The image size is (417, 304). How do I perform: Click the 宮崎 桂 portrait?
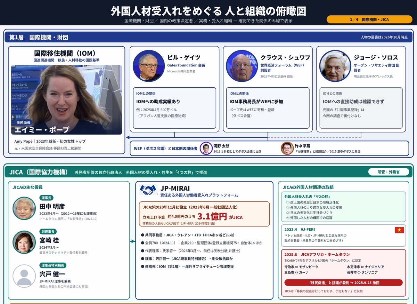click(24, 242)
